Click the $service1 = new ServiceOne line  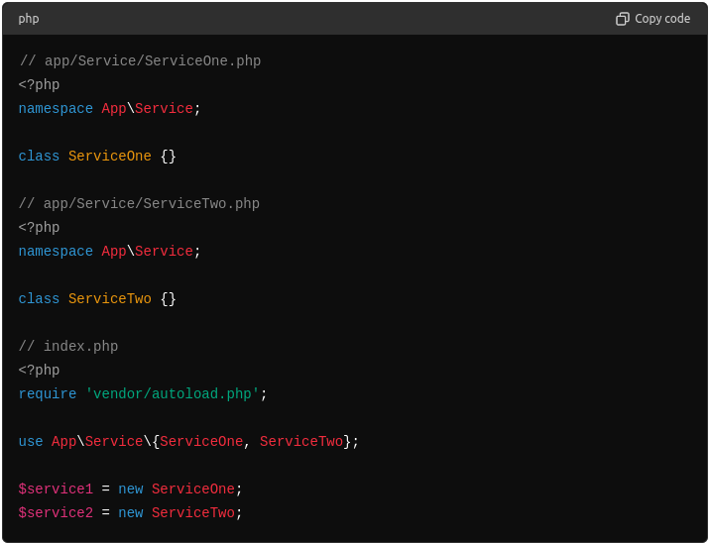coord(131,489)
